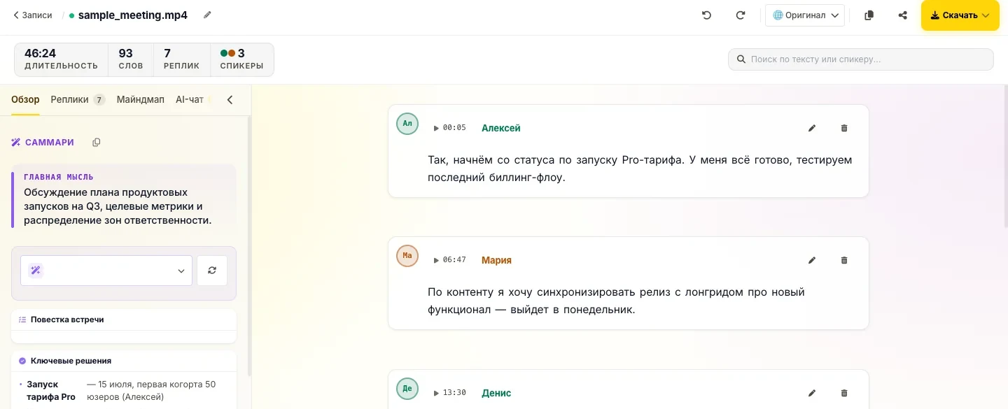Click the Главная мысль summary text
Image resolution: width=1008 pixels, height=409 pixels.
click(118, 206)
